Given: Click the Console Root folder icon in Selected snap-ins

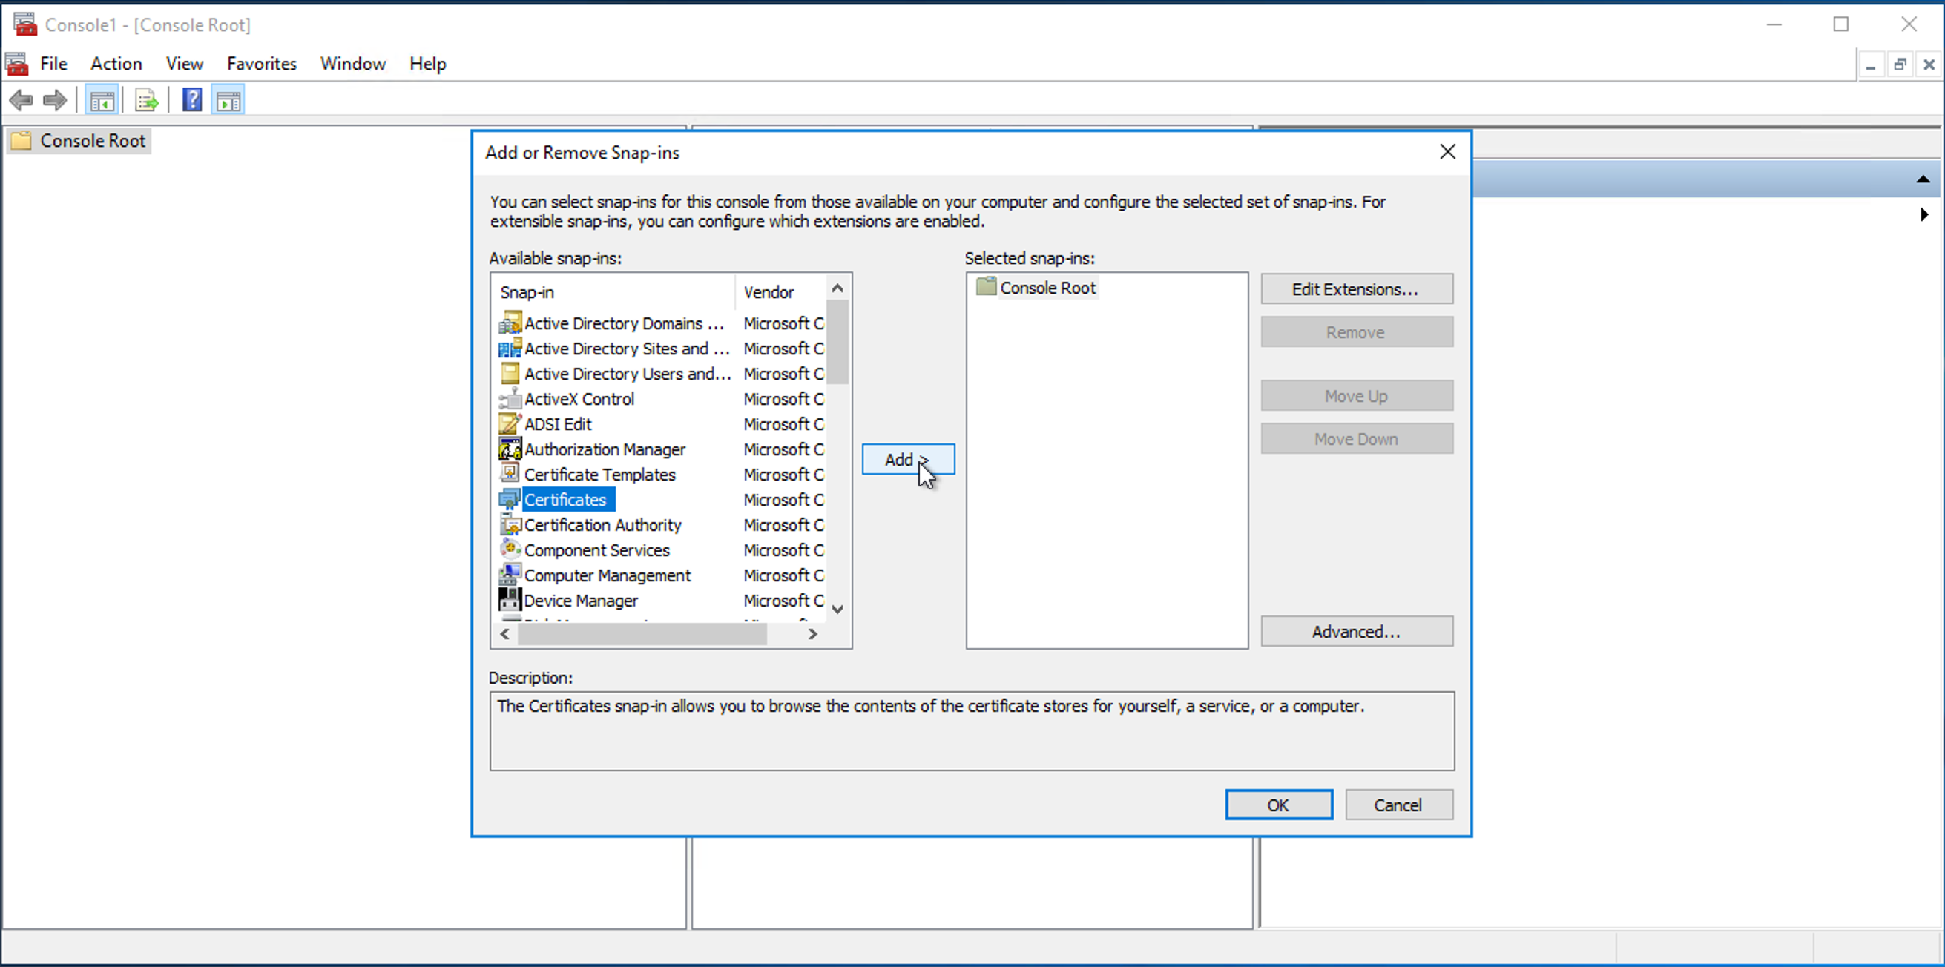Looking at the screenshot, I should coord(986,287).
